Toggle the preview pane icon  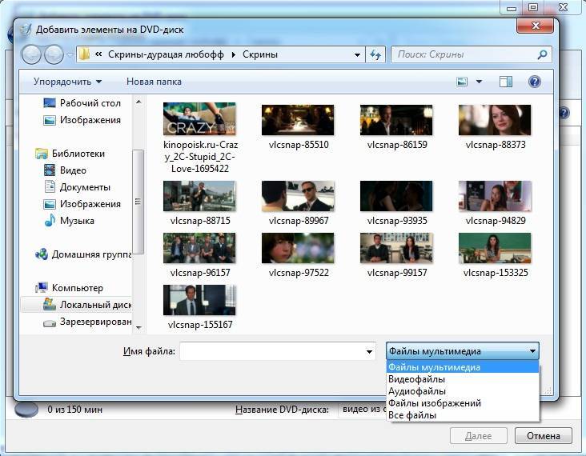point(506,82)
